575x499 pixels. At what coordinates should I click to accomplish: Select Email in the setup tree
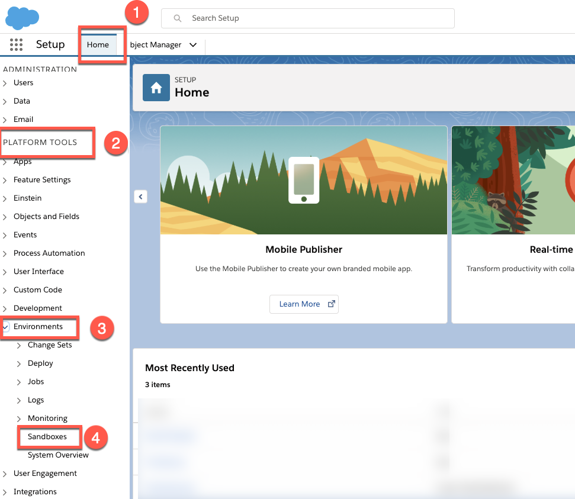(x=24, y=119)
